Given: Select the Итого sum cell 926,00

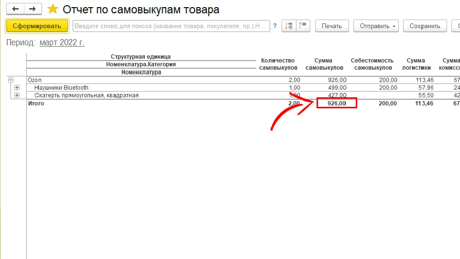Looking at the screenshot, I should click(x=337, y=104).
